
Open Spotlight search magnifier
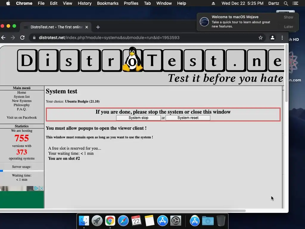(286, 3)
